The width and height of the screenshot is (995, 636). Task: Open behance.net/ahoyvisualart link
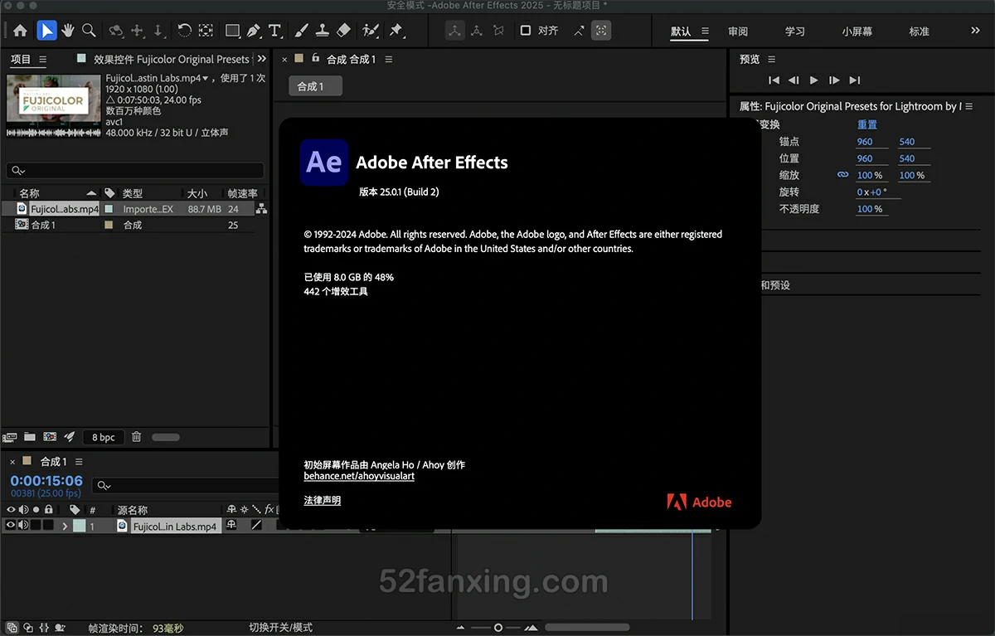359,476
